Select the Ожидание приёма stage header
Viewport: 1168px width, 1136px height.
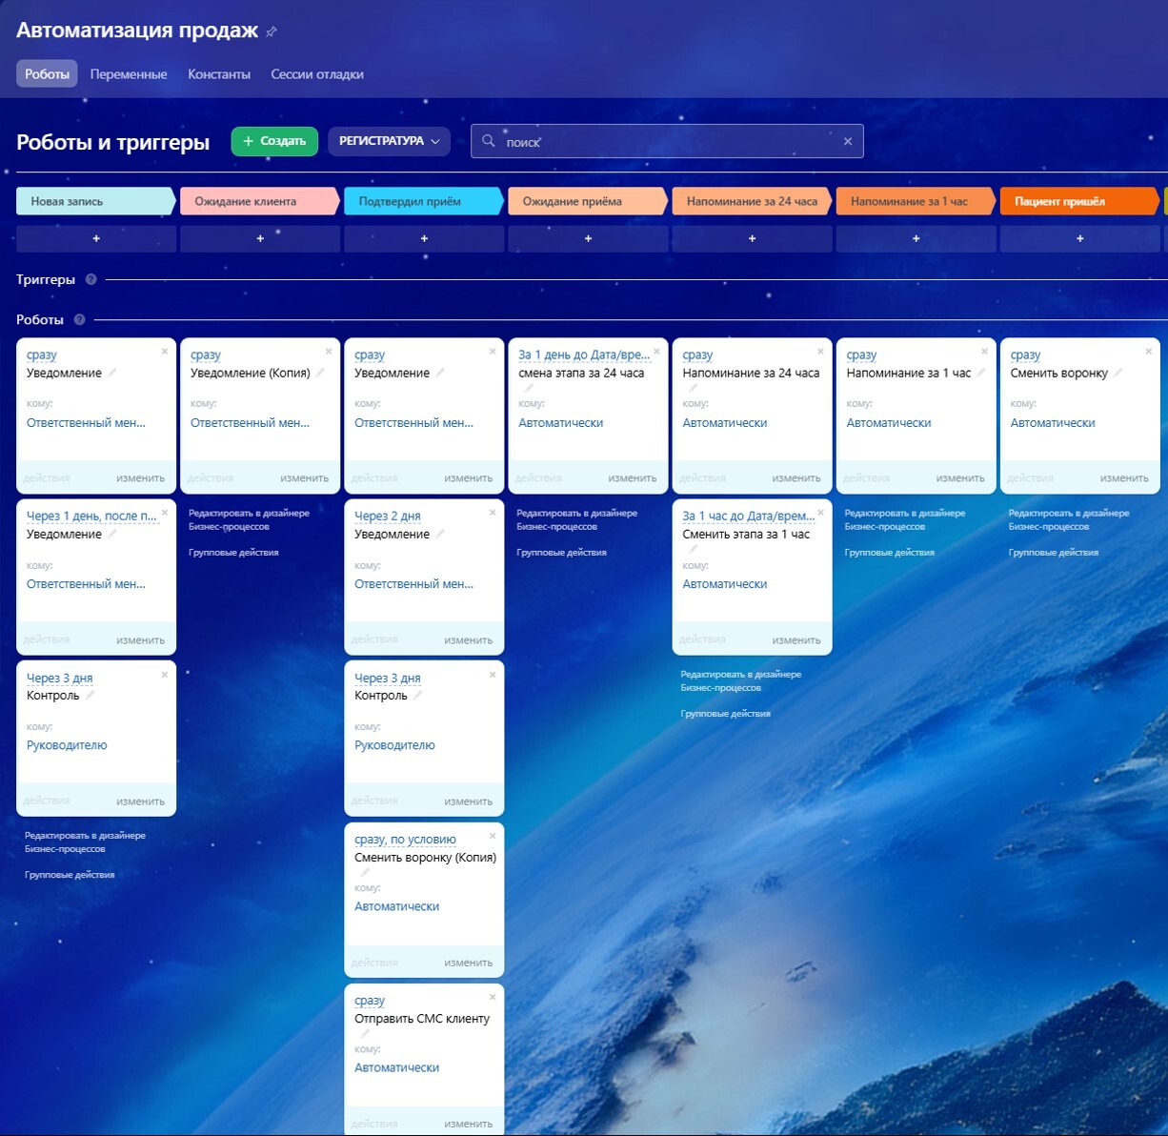click(x=587, y=201)
